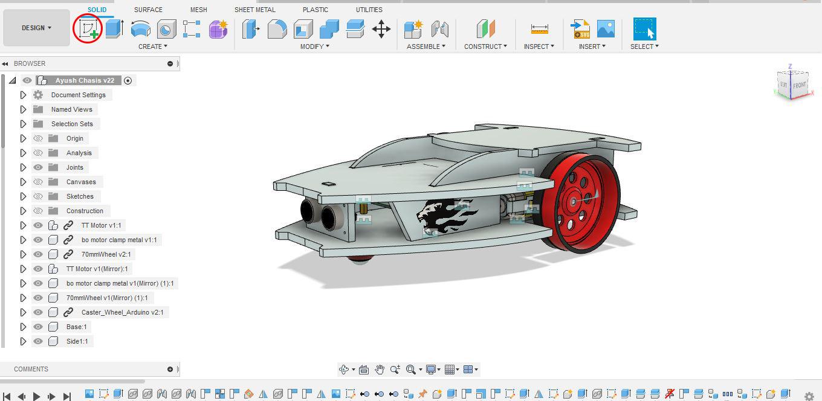Click the Insert SVG icon
The height and width of the screenshot is (401, 822).
pos(580,28)
